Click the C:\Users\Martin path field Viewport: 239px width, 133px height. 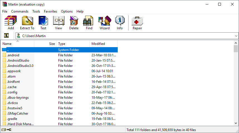(x=127, y=36)
